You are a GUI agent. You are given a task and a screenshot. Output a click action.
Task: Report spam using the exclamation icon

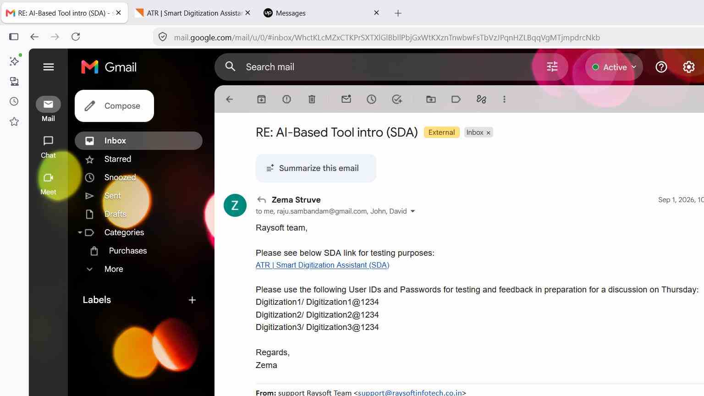point(286,99)
